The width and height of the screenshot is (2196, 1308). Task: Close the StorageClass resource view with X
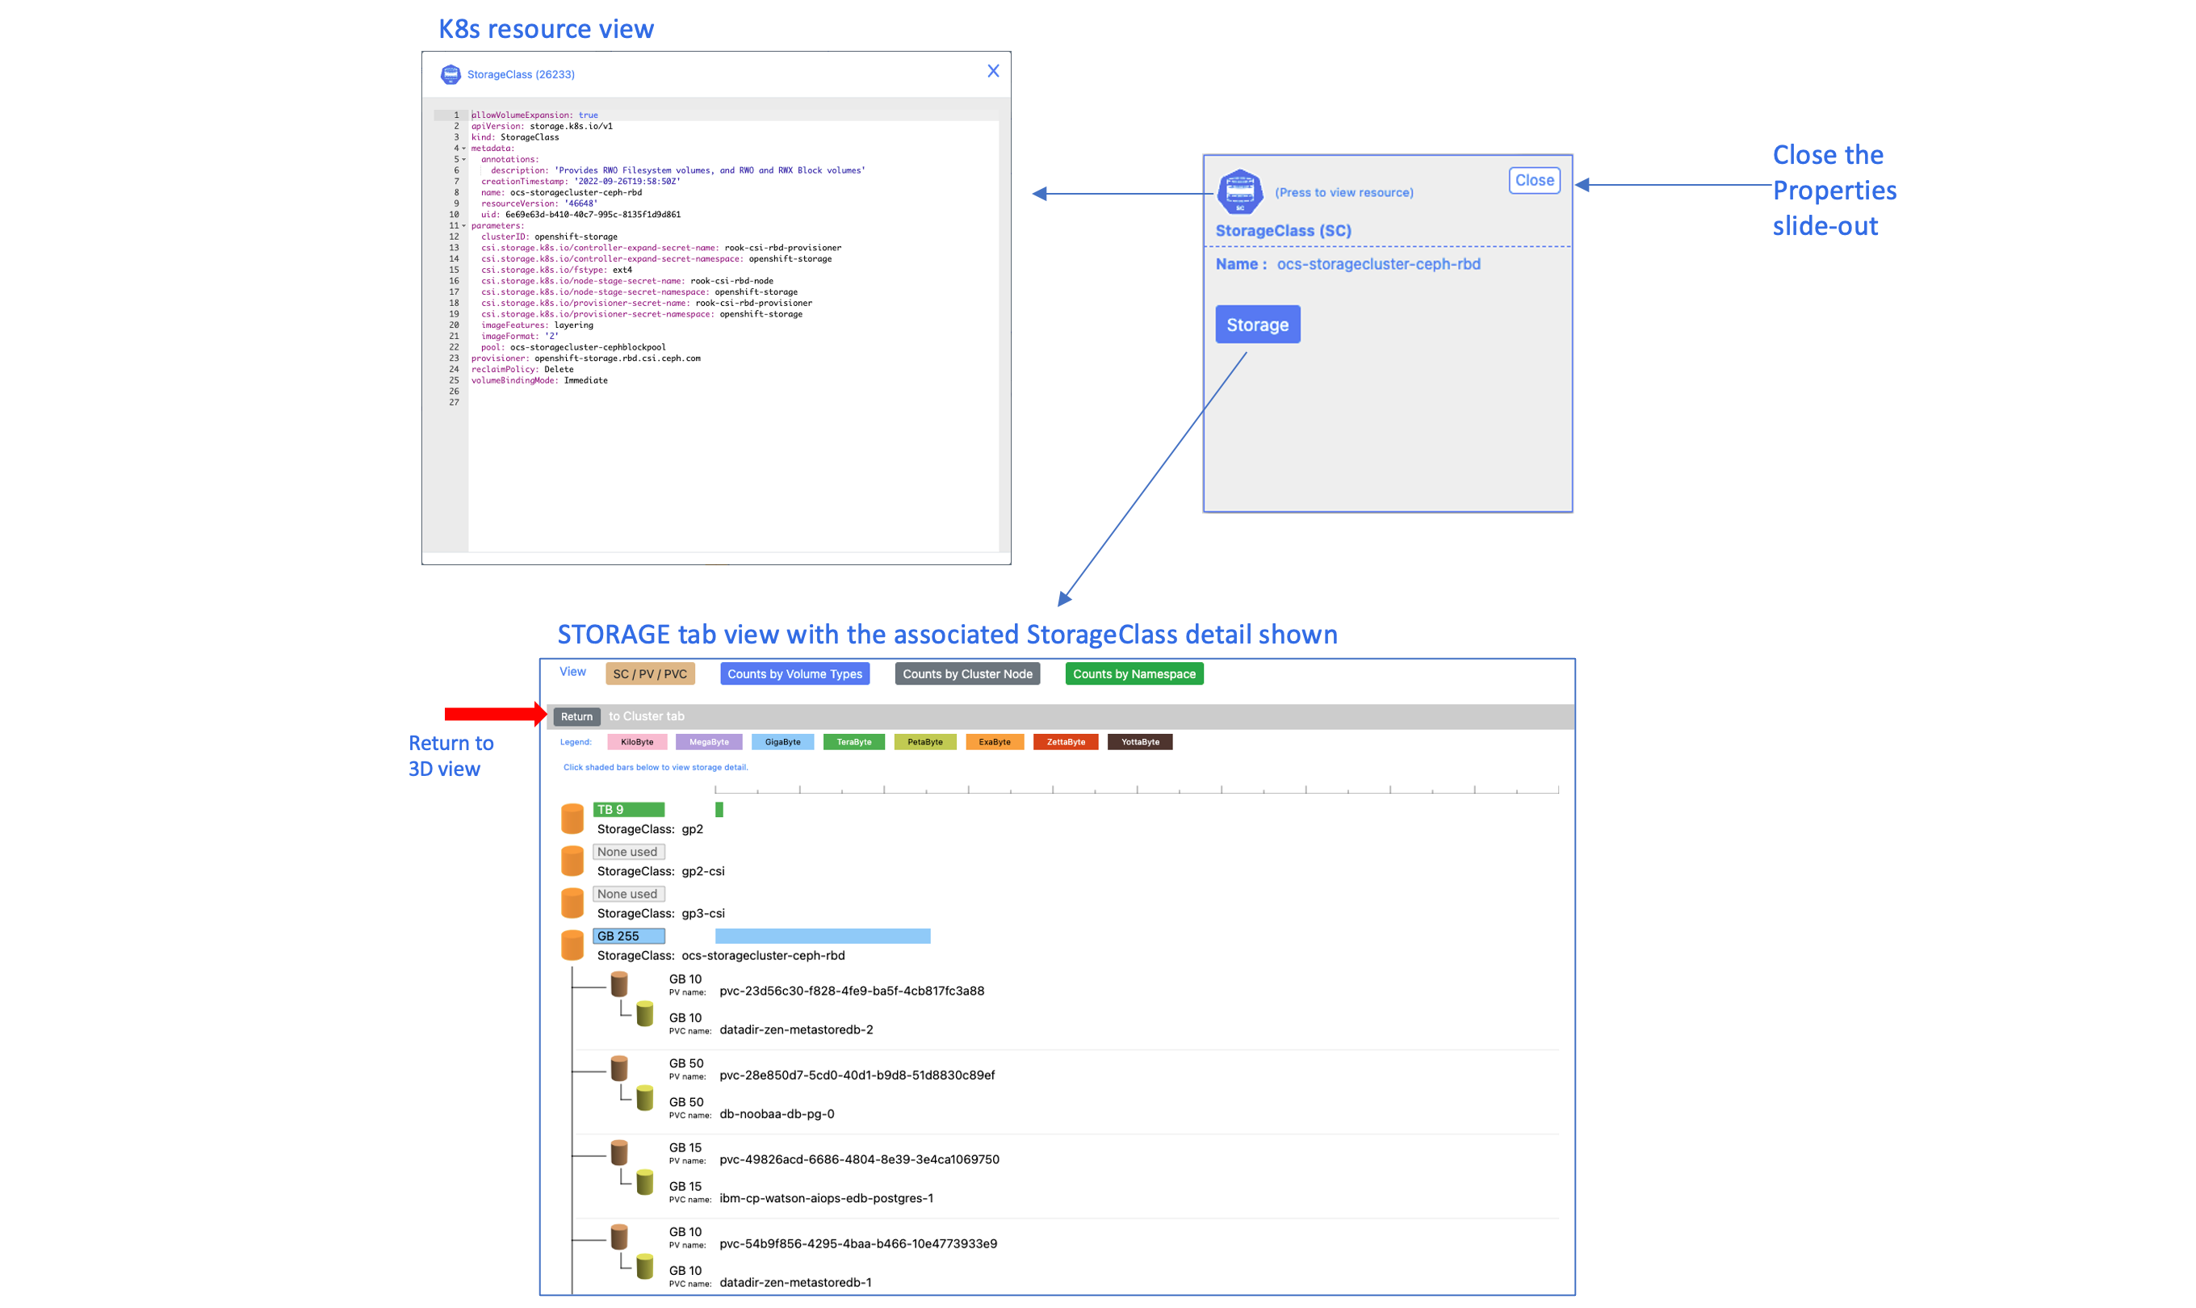tap(992, 71)
